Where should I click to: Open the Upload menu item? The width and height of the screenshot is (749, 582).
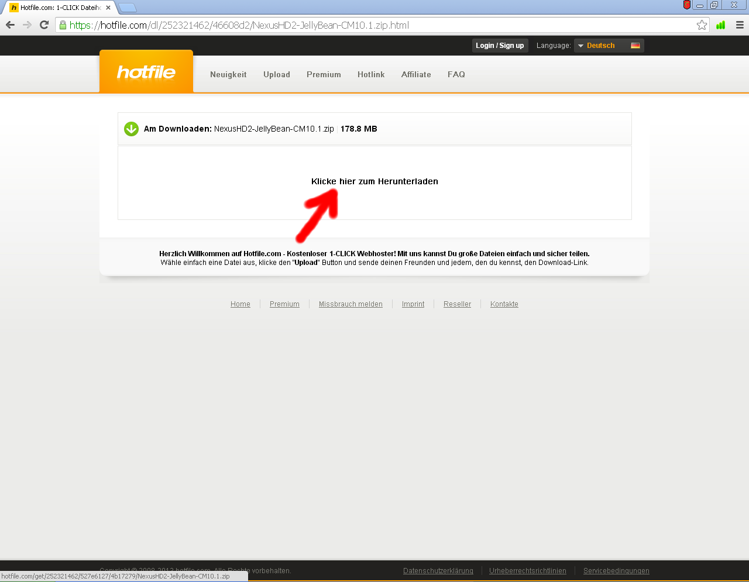pos(277,75)
